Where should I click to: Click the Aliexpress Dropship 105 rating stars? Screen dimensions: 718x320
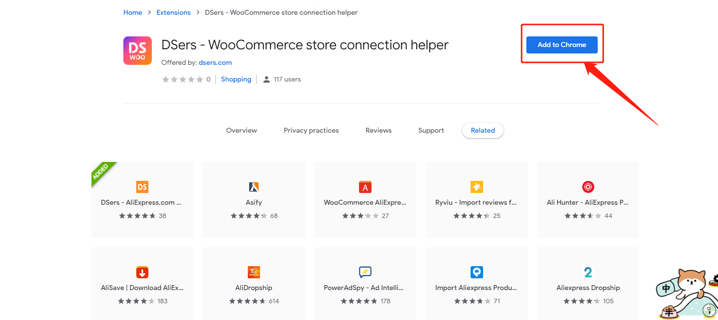(x=582, y=301)
